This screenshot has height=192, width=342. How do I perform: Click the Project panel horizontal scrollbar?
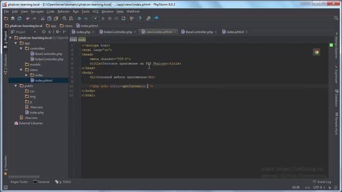pos(24,177)
